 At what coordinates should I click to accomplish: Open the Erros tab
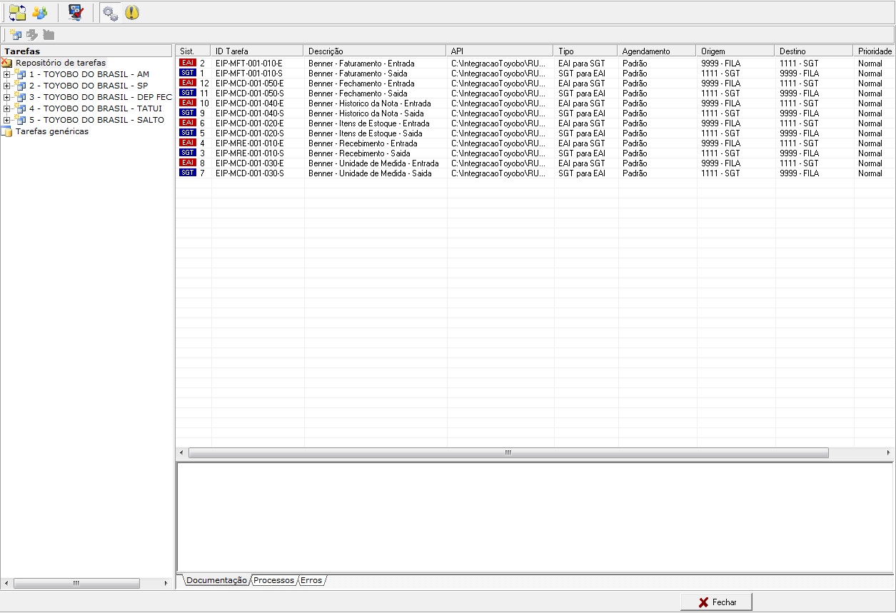pos(311,581)
